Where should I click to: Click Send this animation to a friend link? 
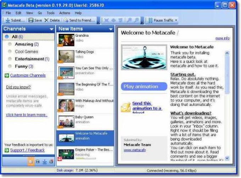coord(147,108)
